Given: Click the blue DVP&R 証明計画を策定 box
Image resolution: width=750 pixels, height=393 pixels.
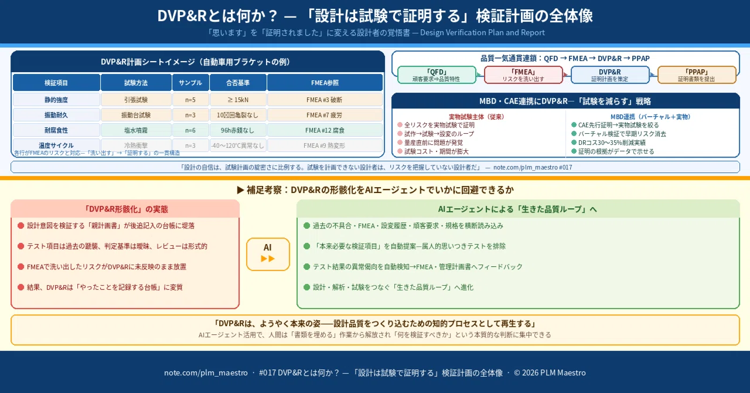Looking at the screenshot, I should point(609,74).
